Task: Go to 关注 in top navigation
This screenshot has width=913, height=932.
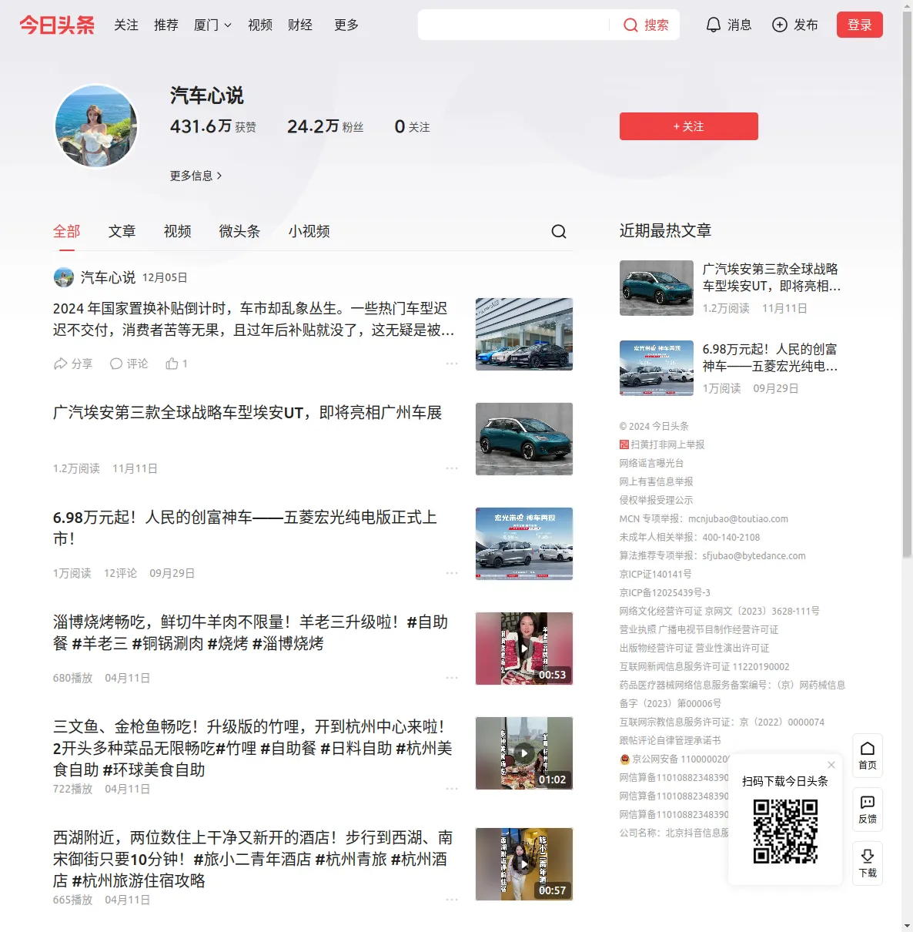Action: click(x=126, y=25)
